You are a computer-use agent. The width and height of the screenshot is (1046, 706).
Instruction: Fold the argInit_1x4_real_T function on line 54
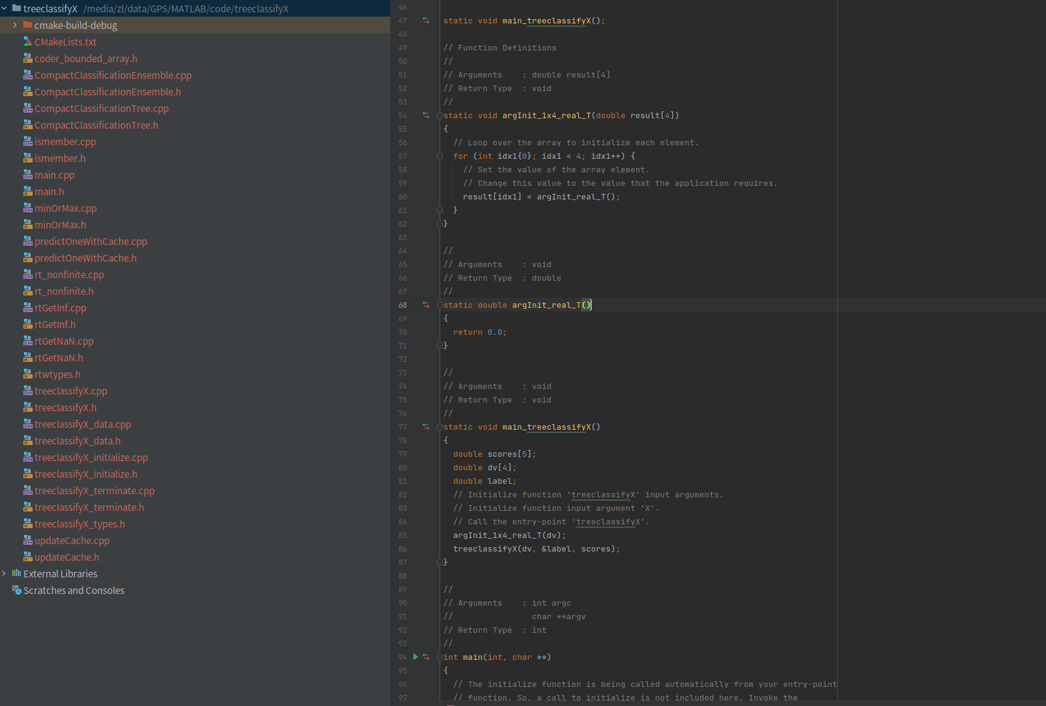click(440, 115)
